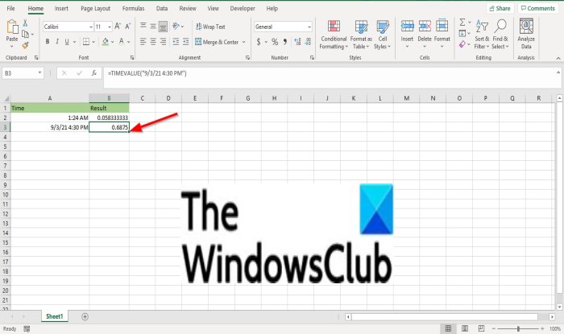Decrease font size with smaller A
564x334 pixels.
[x=127, y=27]
